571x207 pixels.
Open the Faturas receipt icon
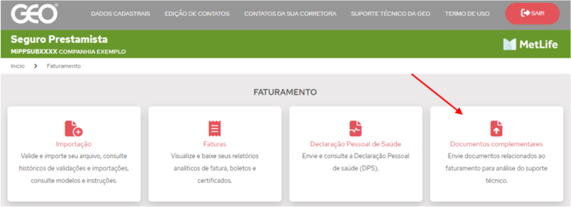pos(215,129)
